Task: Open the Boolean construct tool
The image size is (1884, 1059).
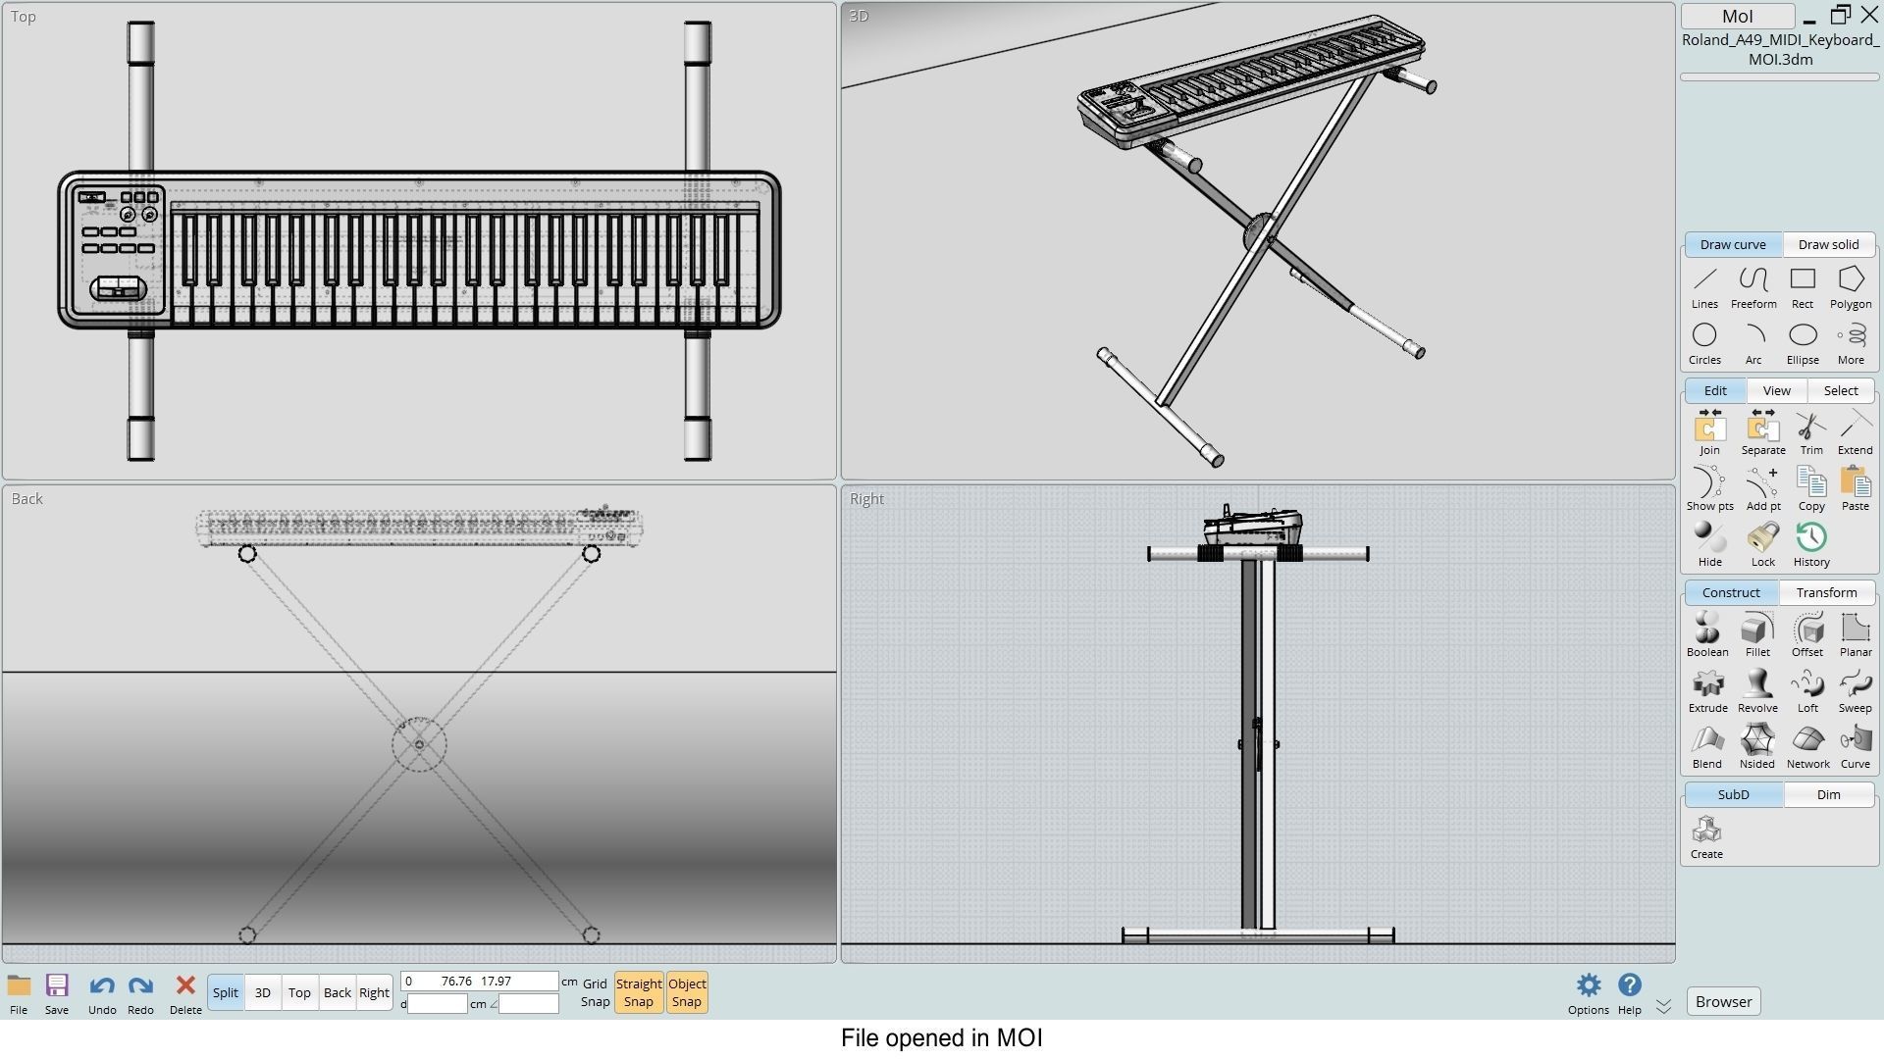Action: pos(1707,635)
